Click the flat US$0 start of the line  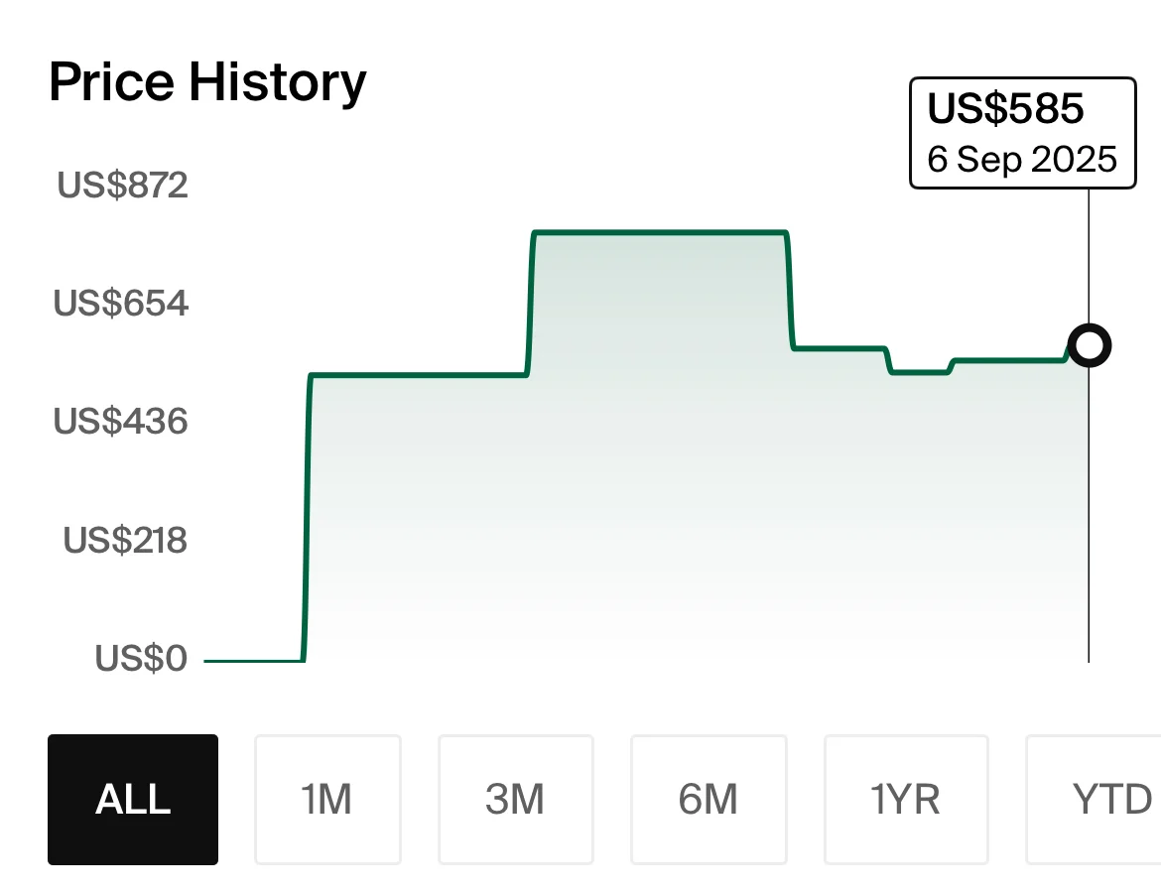point(253,660)
